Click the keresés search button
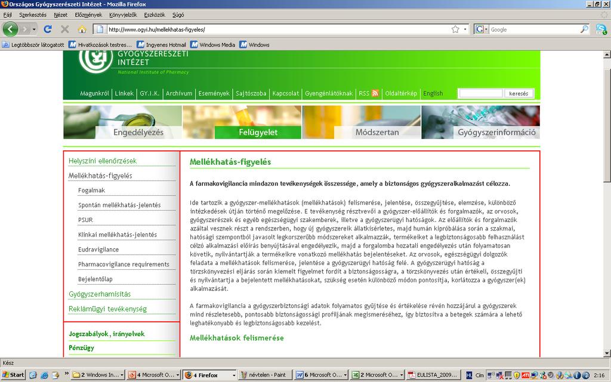 pos(519,94)
